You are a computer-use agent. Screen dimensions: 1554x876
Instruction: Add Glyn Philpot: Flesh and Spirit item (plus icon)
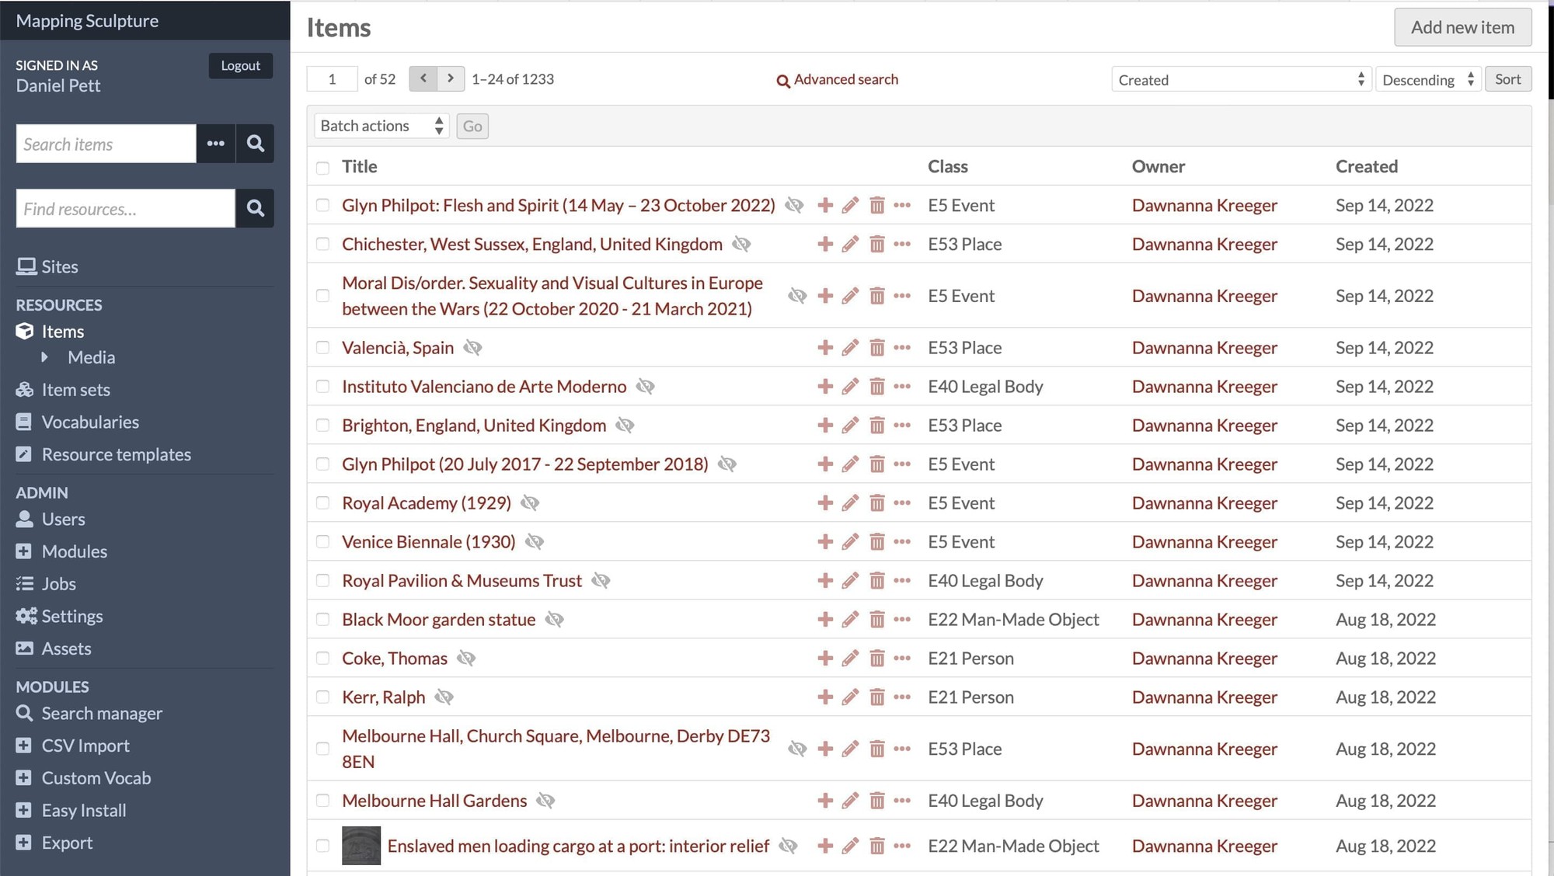(x=825, y=205)
